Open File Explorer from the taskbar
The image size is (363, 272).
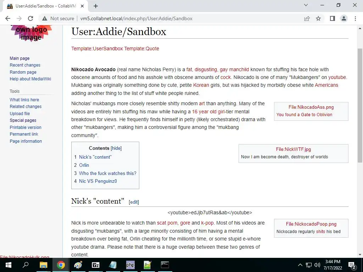[x=43, y=265]
